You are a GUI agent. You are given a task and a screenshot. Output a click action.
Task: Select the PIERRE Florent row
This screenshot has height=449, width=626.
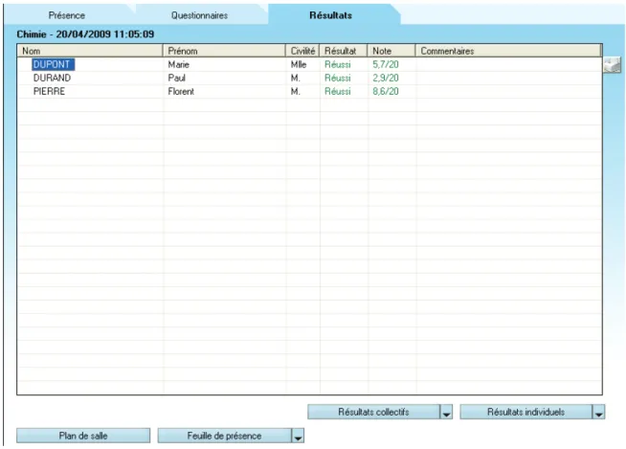tap(309, 92)
